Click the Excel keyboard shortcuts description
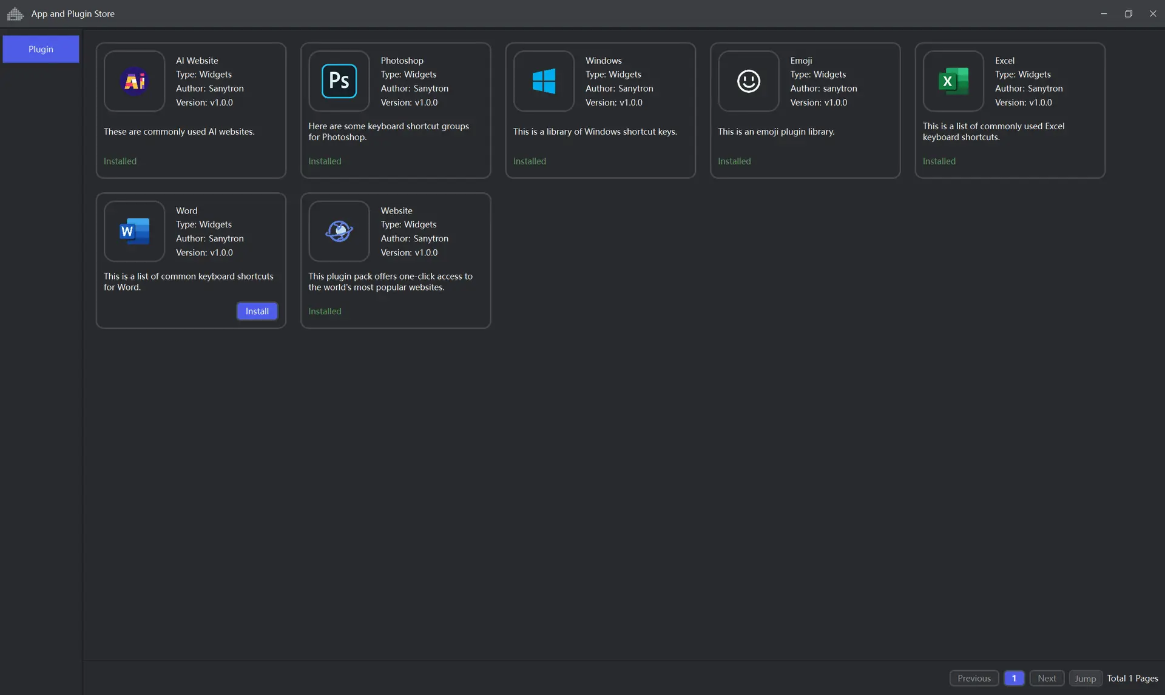Screen dimensions: 1165x695 click(x=994, y=132)
